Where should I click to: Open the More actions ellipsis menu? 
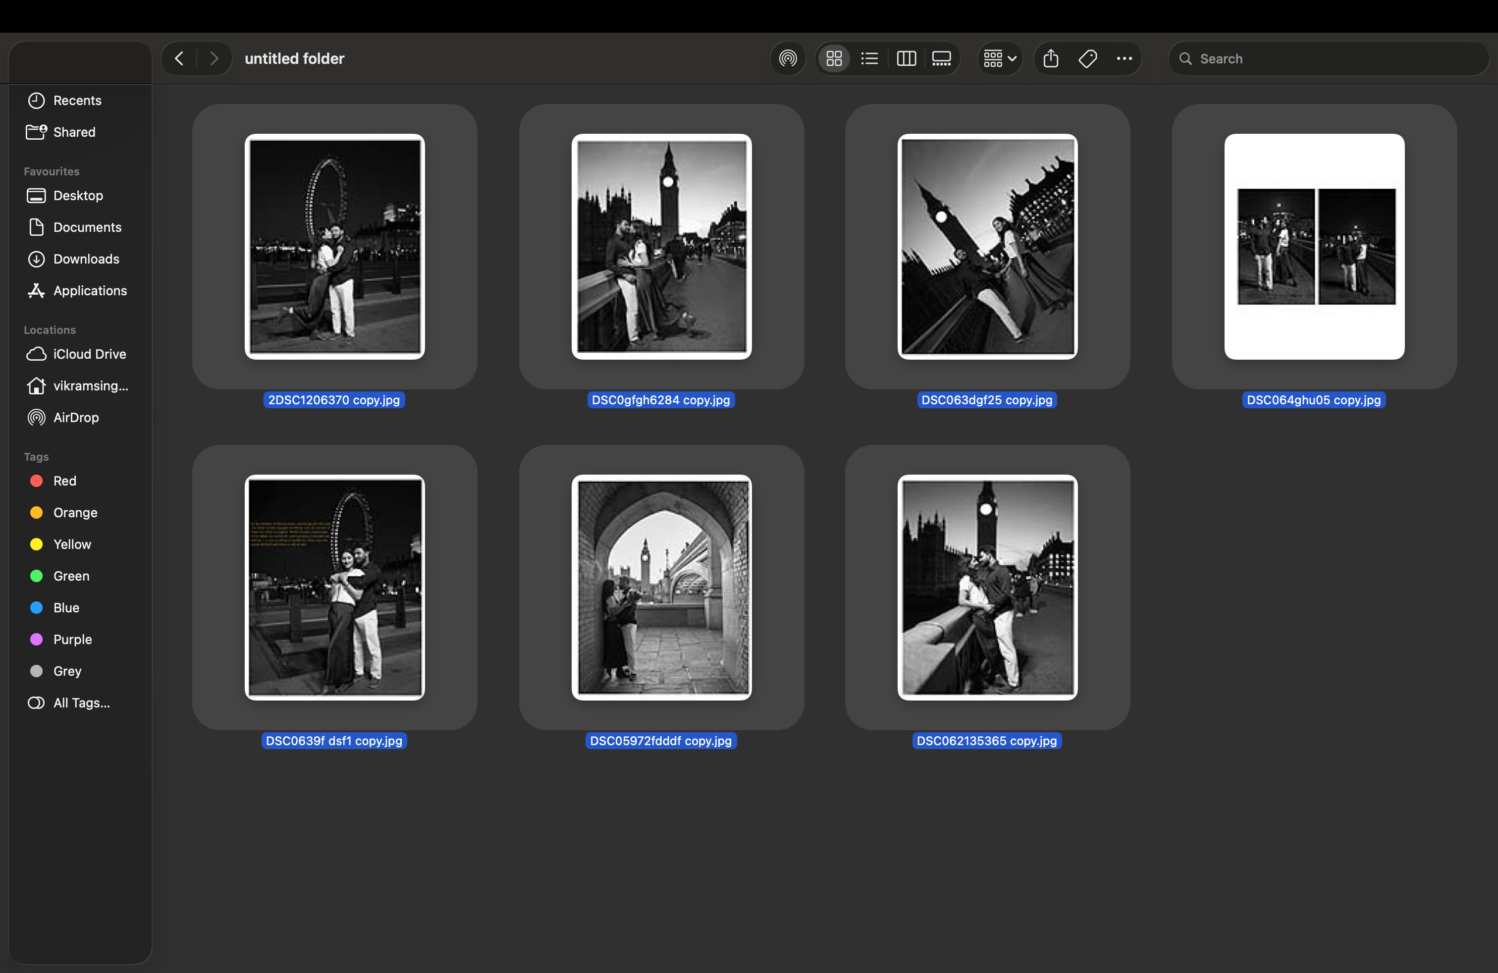tap(1124, 58)
